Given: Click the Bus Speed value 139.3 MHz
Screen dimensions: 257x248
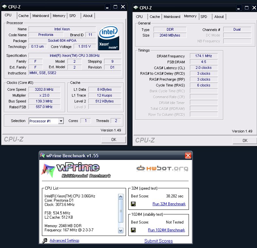Looking at the screenshot, I should click(x=45, y=101).
